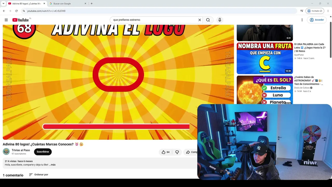Open the Trivias al Paso channel avatar
The image size is (332, 187).
pyautogui.click(x=6, y=152)
